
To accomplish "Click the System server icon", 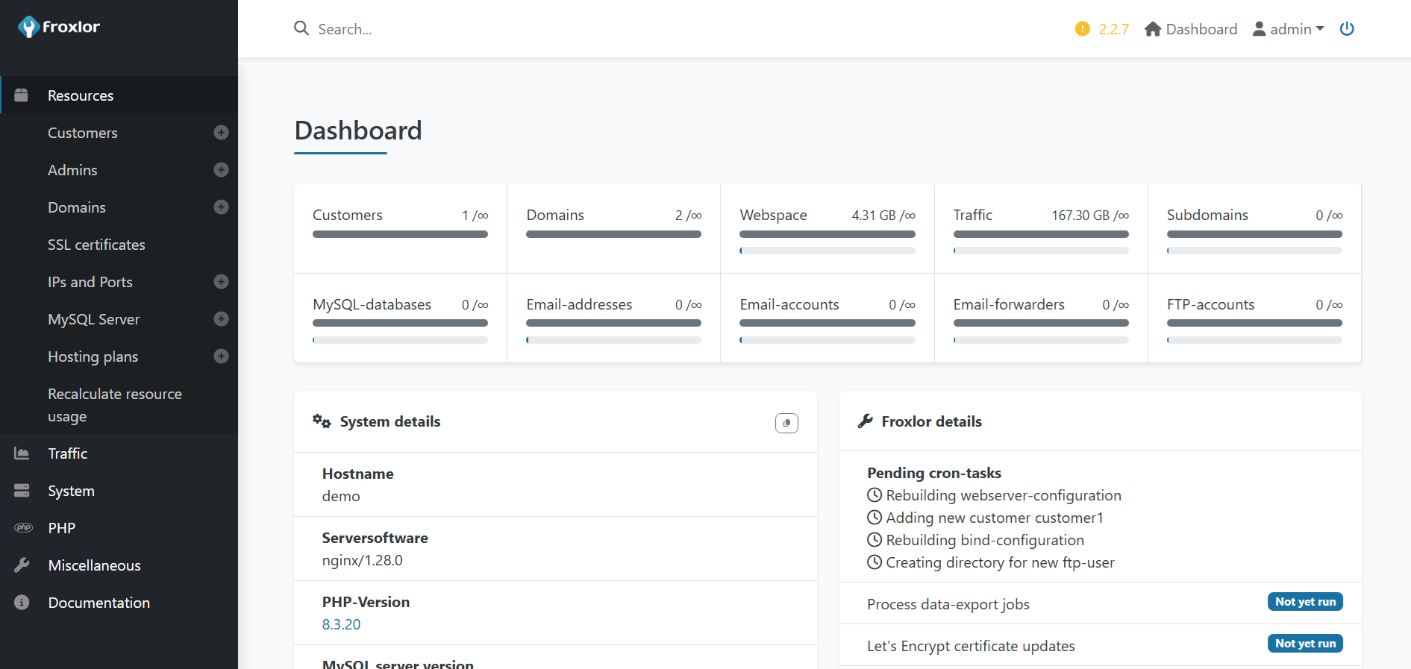I will pyautogui.click(x=22, y=491).
